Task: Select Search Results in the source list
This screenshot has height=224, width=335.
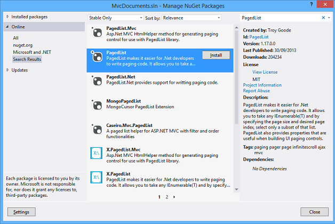Action: pyautogui.click(x=27, y=59)
